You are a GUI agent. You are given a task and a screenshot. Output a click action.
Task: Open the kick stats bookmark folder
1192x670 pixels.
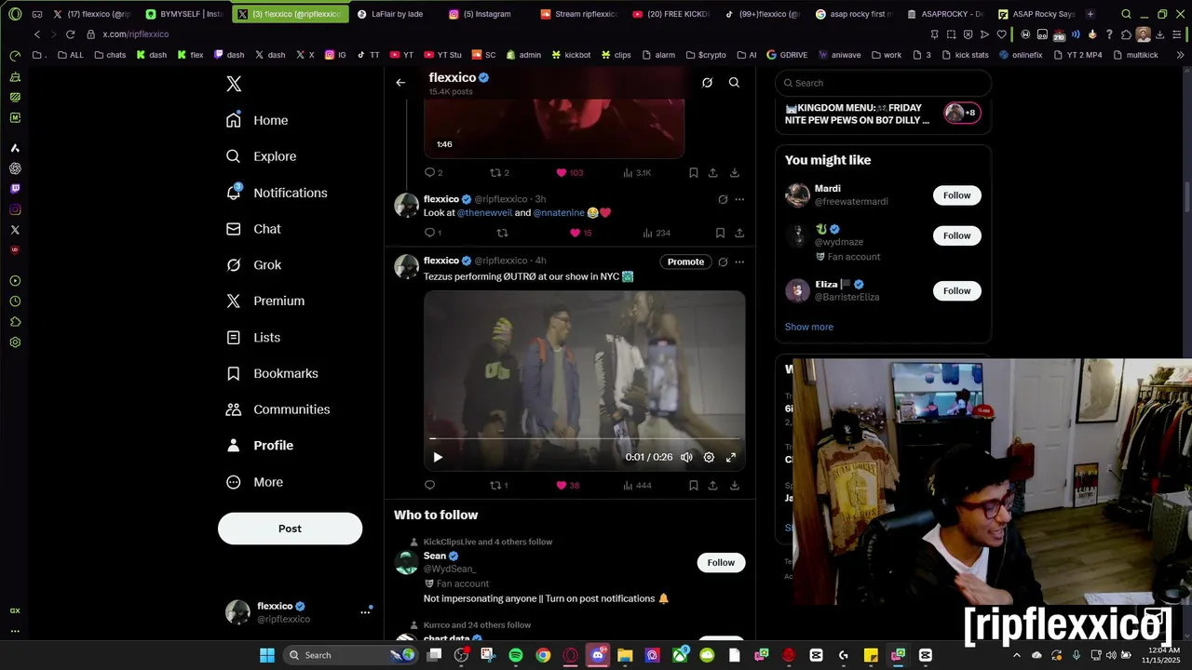(965, 55)
